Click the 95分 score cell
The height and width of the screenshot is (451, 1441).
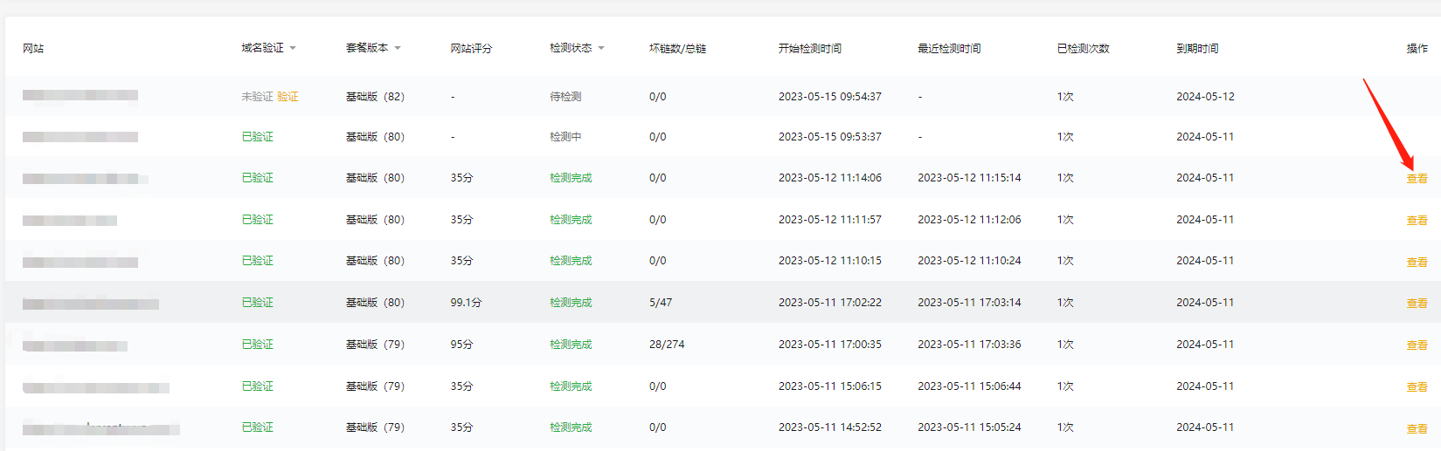(461, 345)
